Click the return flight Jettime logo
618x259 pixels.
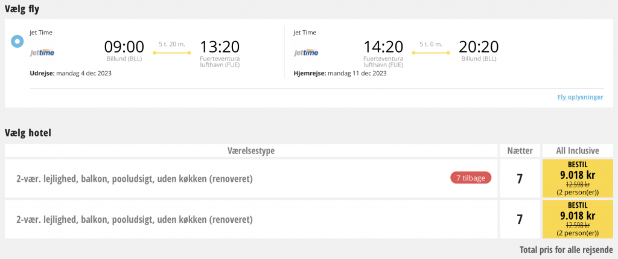tap(306, 53)
